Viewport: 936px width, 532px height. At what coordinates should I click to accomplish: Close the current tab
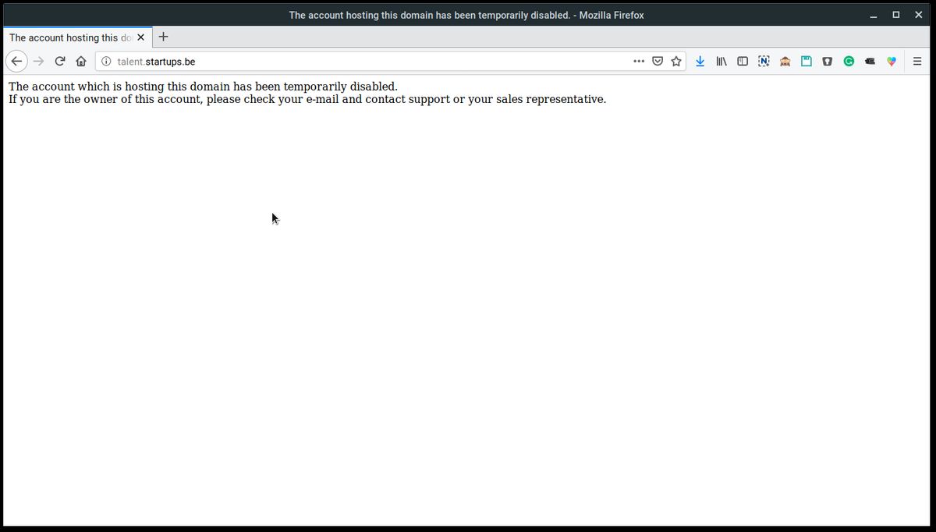tap(140, 37)
